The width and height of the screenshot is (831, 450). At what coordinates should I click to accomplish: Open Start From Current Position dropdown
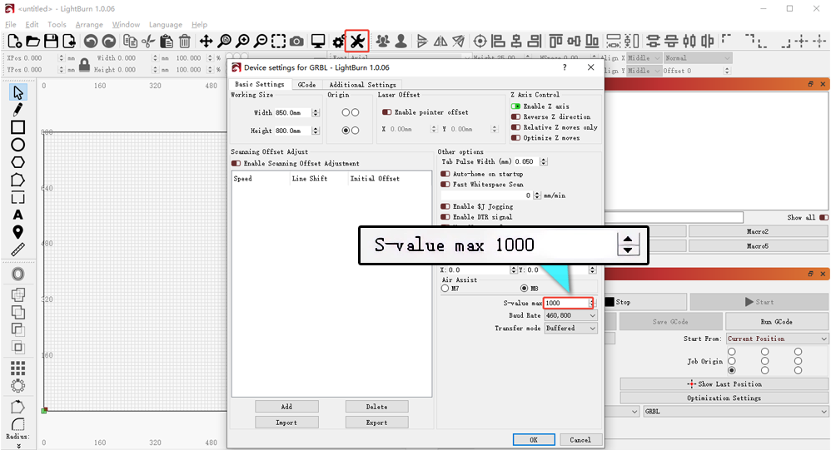(x=777, y=339)
